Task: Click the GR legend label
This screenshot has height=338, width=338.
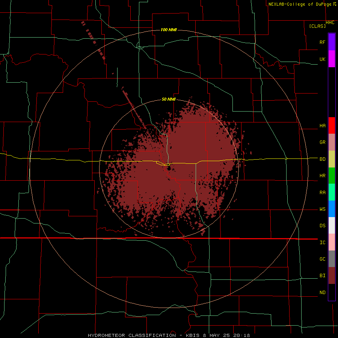Action: point(322,142)
